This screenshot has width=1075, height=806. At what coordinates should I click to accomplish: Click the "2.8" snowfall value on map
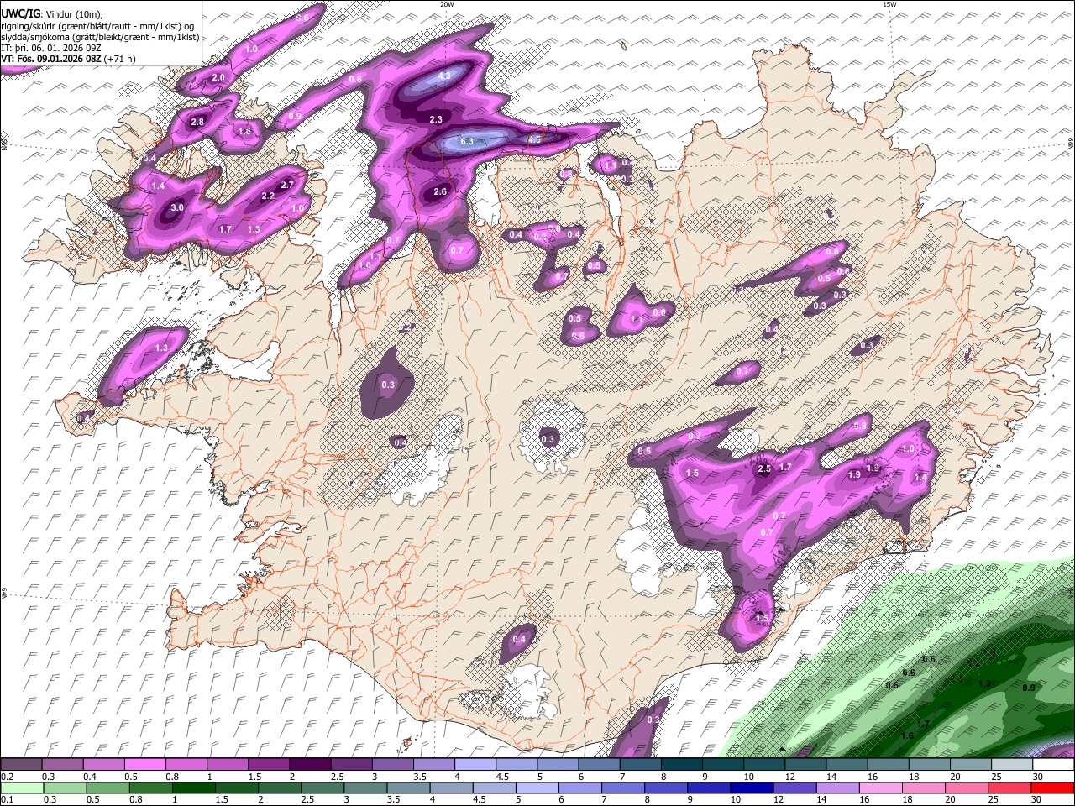[x=197, y=123]
